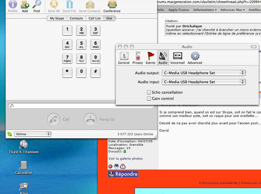Dial 4 GHI key on keypad
The image size is (261, 194).
(x=67, y=45)
